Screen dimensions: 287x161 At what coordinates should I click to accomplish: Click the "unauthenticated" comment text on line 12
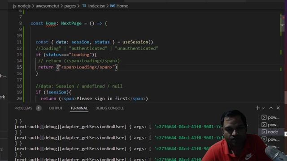[136, 49]
